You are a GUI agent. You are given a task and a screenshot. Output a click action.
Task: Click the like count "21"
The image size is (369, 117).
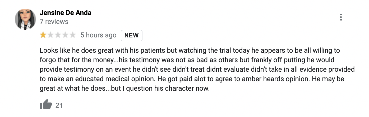point(59,105)
